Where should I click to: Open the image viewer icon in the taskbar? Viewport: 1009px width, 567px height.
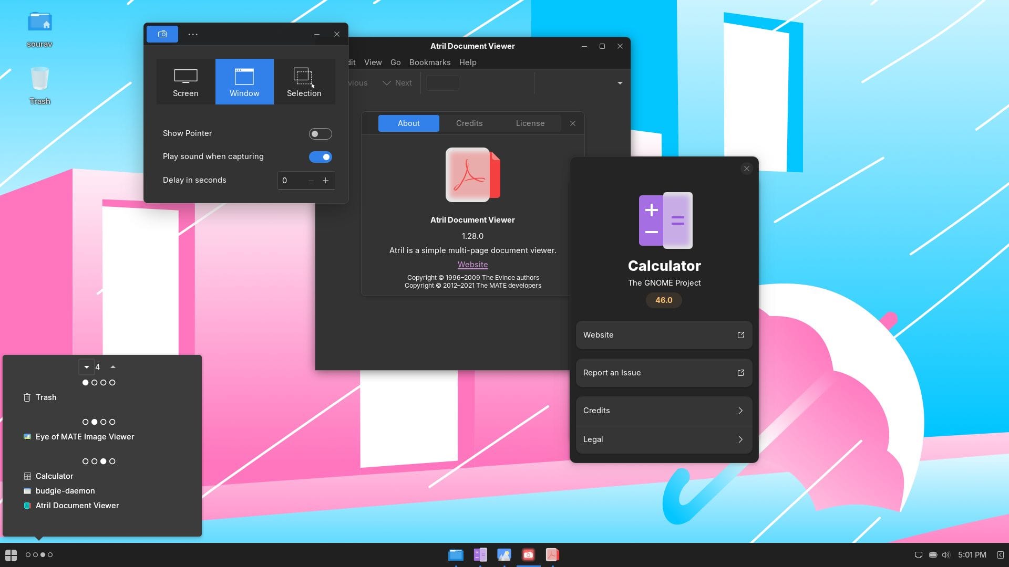point(504,554)
